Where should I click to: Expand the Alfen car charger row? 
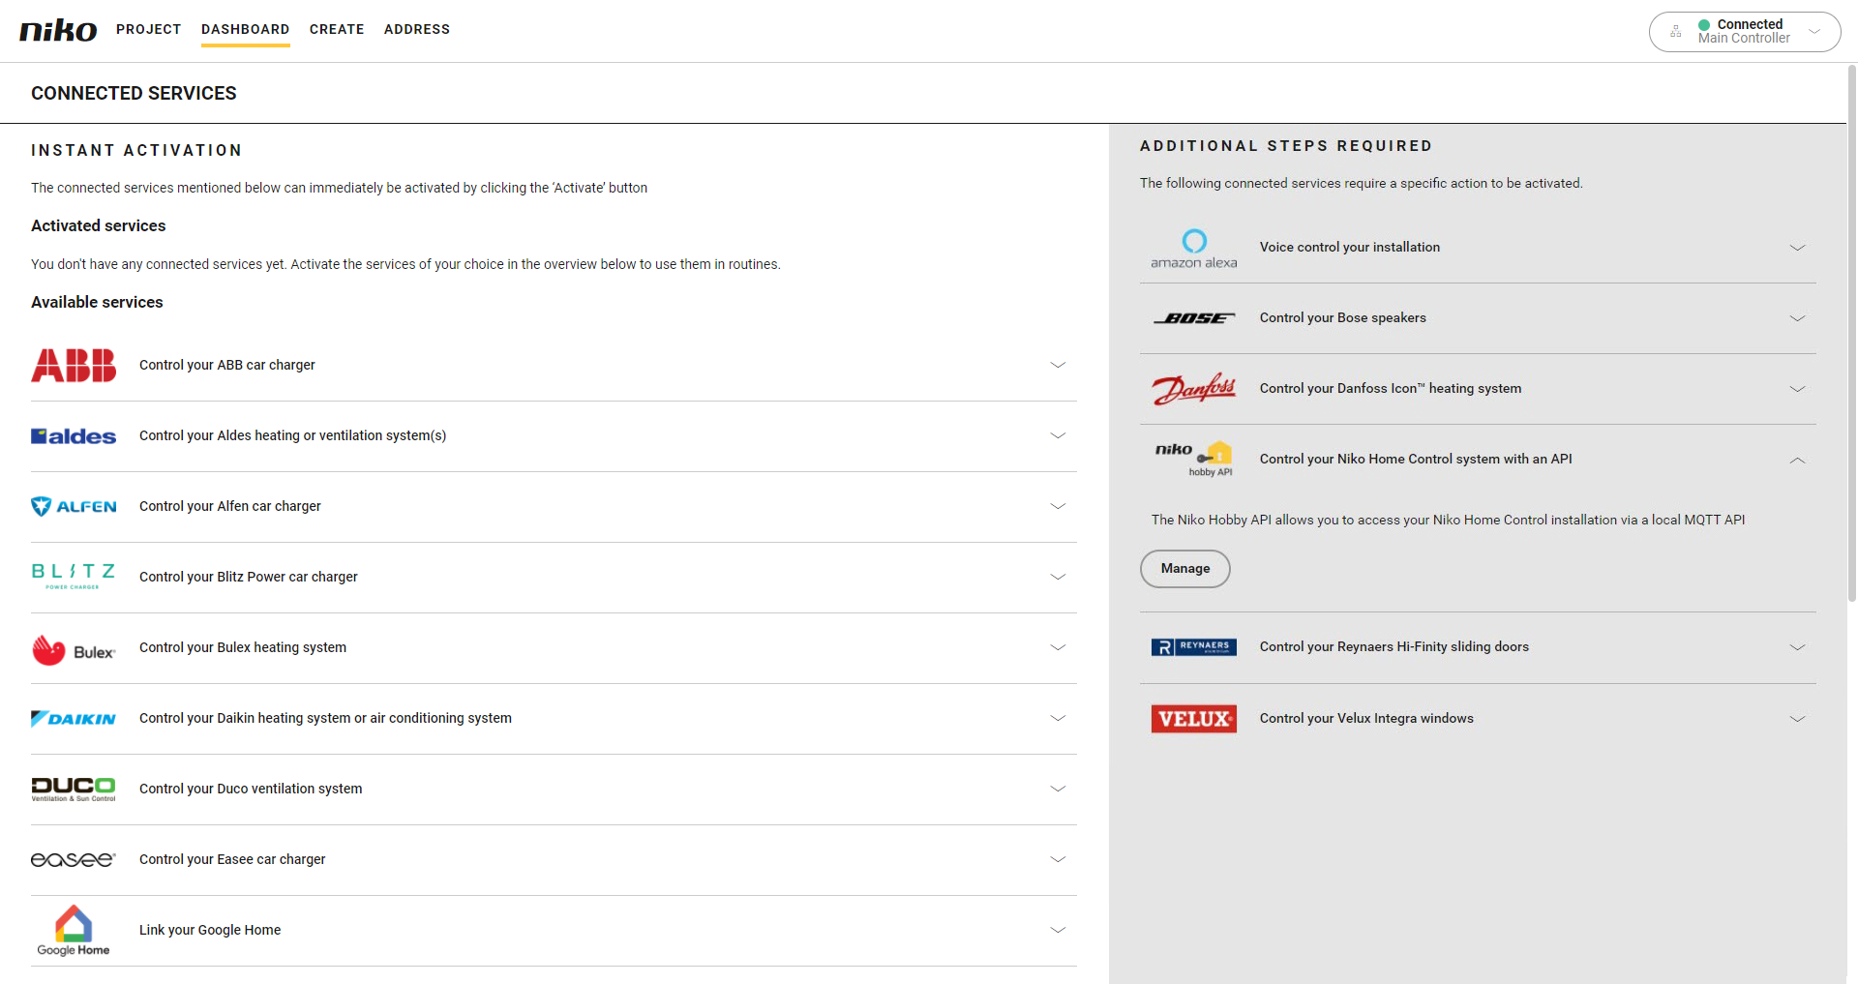tap(1058, 507)
